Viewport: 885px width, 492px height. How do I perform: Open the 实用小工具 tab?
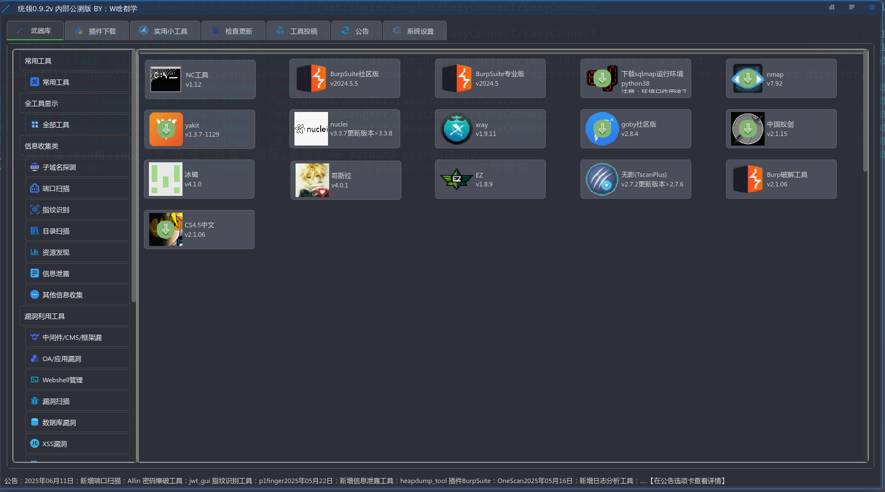click(x=165, y=31)
